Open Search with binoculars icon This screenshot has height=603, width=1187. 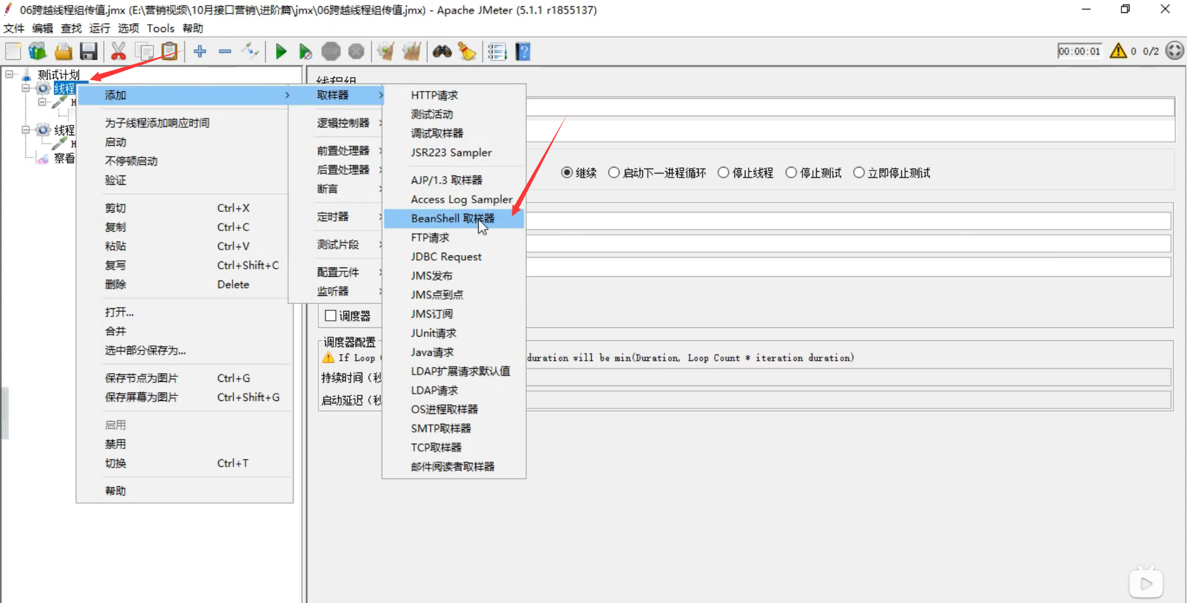click(x=442, y=51)
